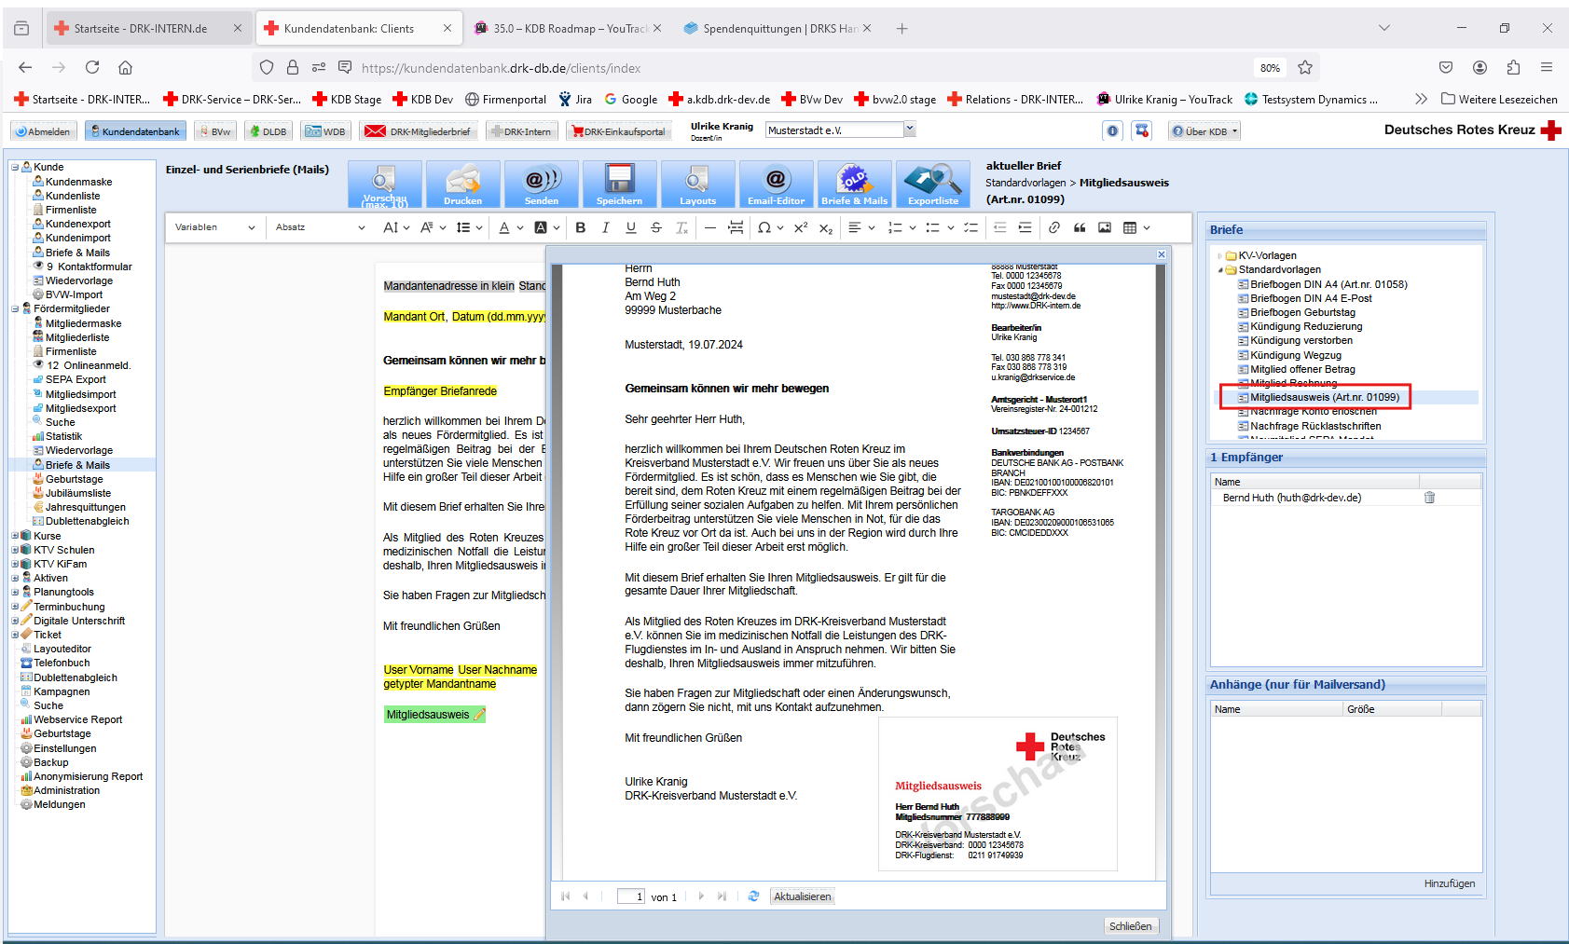Open the font color dropdown
This screenshot has height=944, width=1569.
(510, 227)
